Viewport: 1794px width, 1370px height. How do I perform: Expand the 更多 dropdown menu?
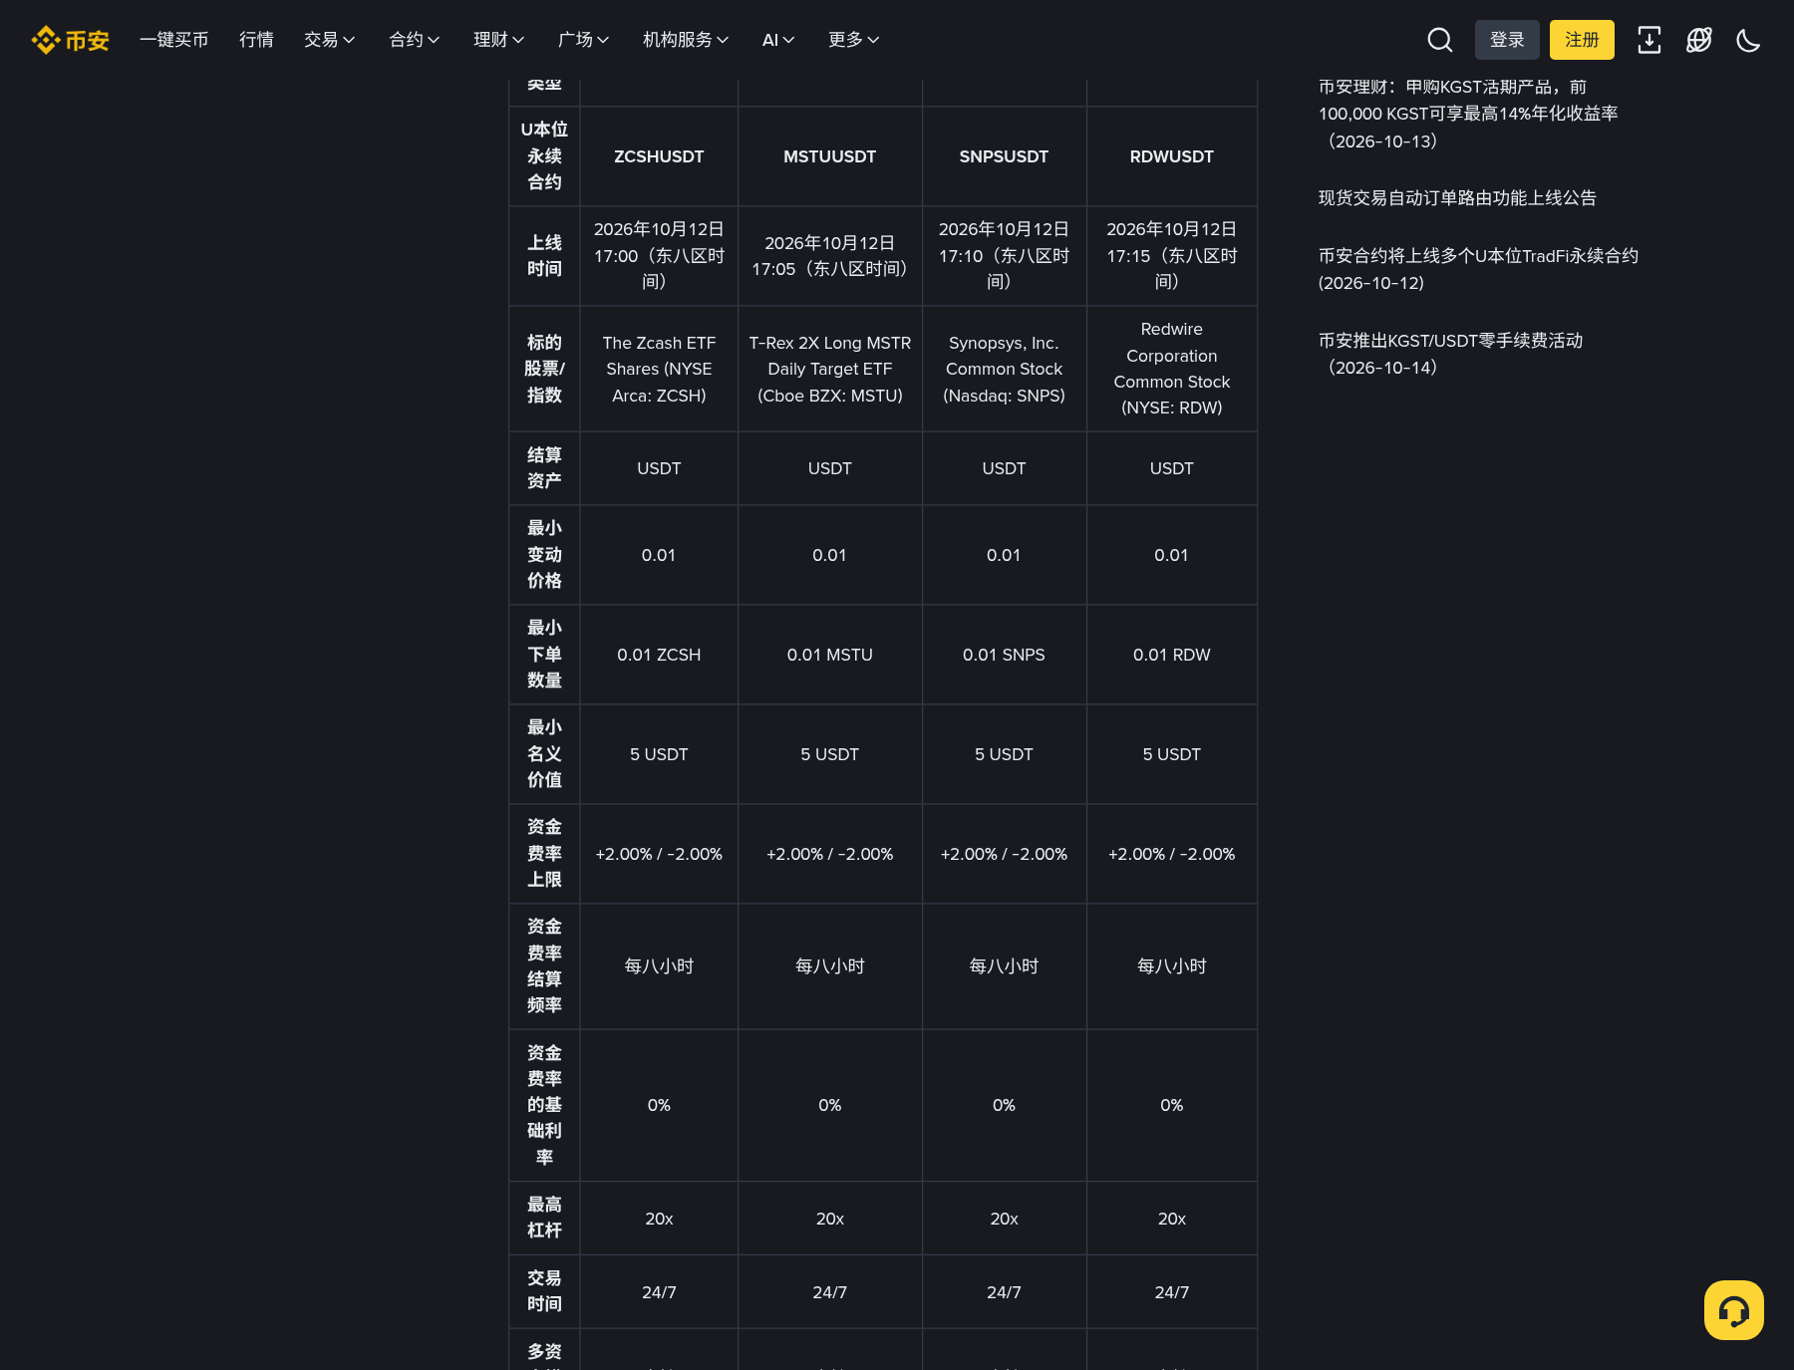pyautogui.click(x=854, y=40)
